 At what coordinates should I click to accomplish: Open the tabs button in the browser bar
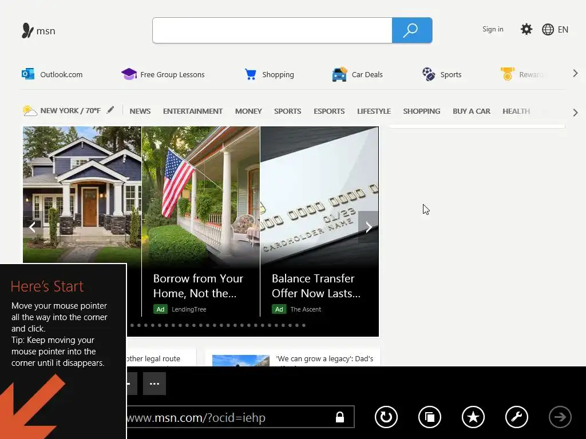point(430,417)
